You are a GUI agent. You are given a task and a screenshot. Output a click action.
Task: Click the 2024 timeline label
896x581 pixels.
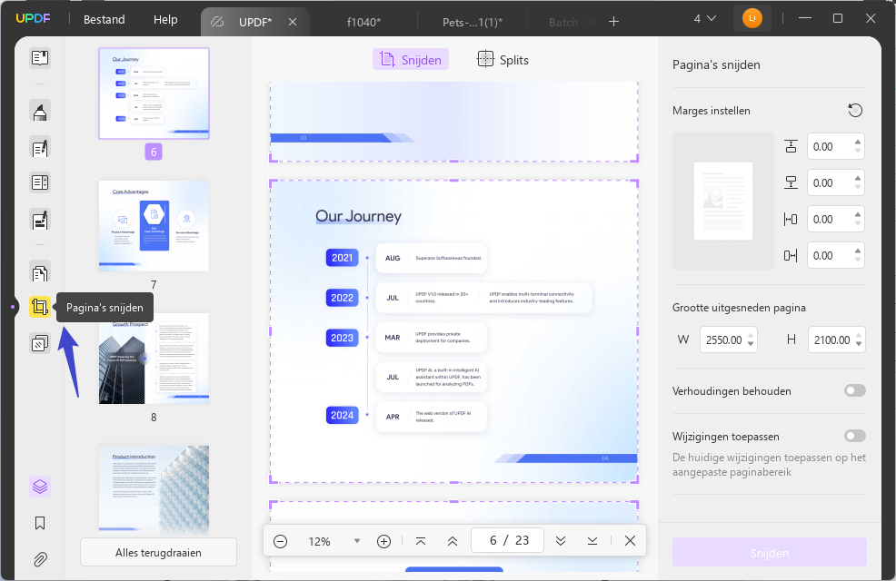pos(342,416)
